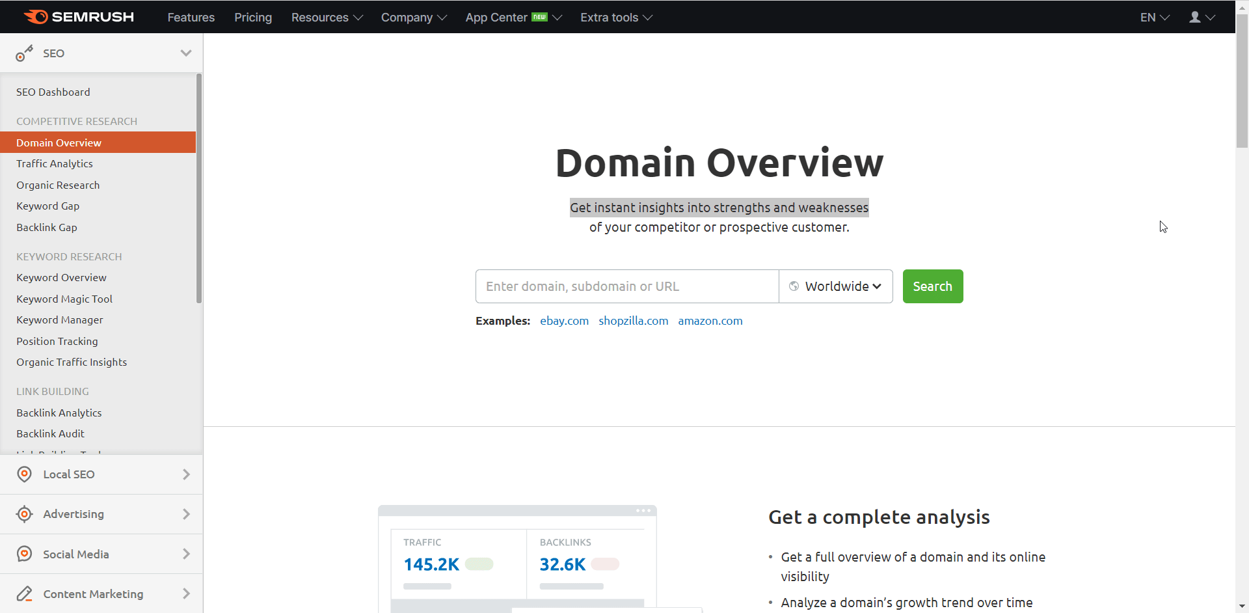
Task: Click the 145.2K traffic value
Action: (431, 564)
